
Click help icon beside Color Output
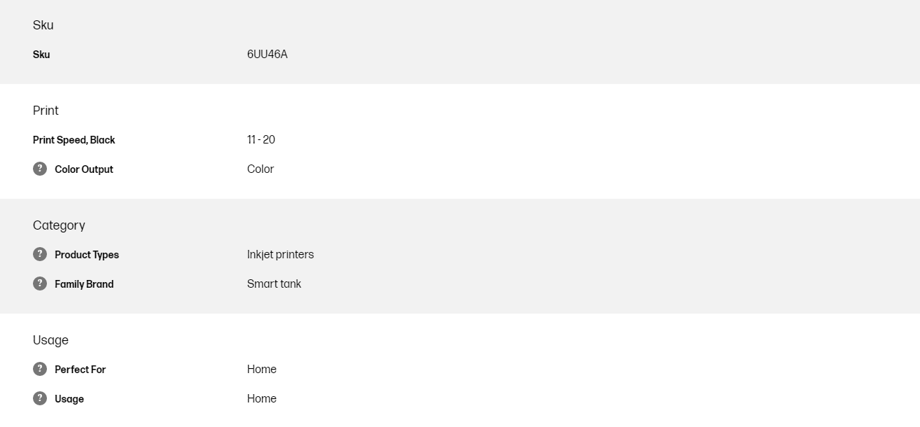pos(40,169)
